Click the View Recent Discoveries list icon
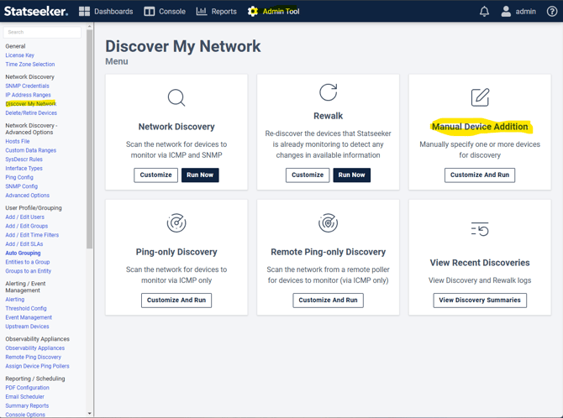563x418 pixels. click(480, 229)
